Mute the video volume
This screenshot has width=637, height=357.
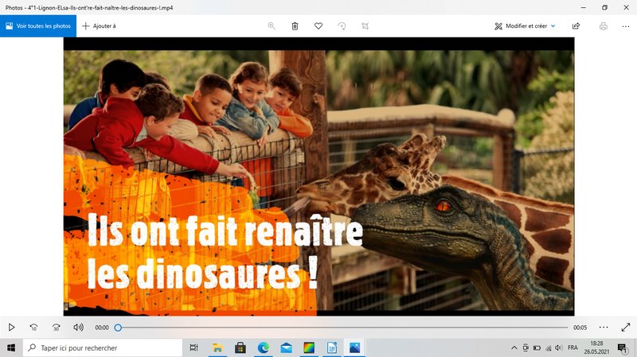point(78,327)
